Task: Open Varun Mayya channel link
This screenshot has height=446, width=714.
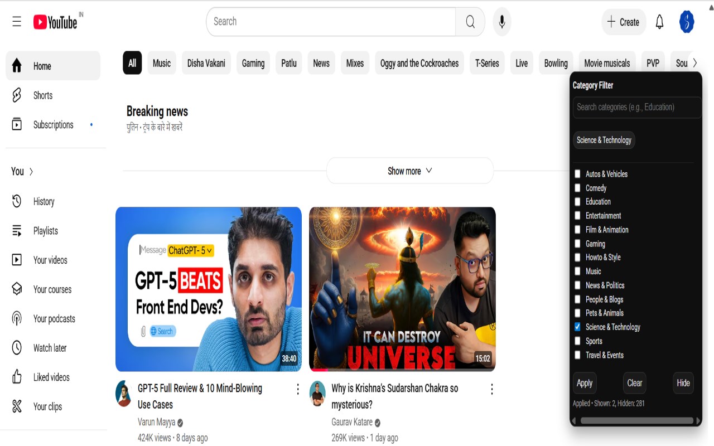Action: click(157, 422)
